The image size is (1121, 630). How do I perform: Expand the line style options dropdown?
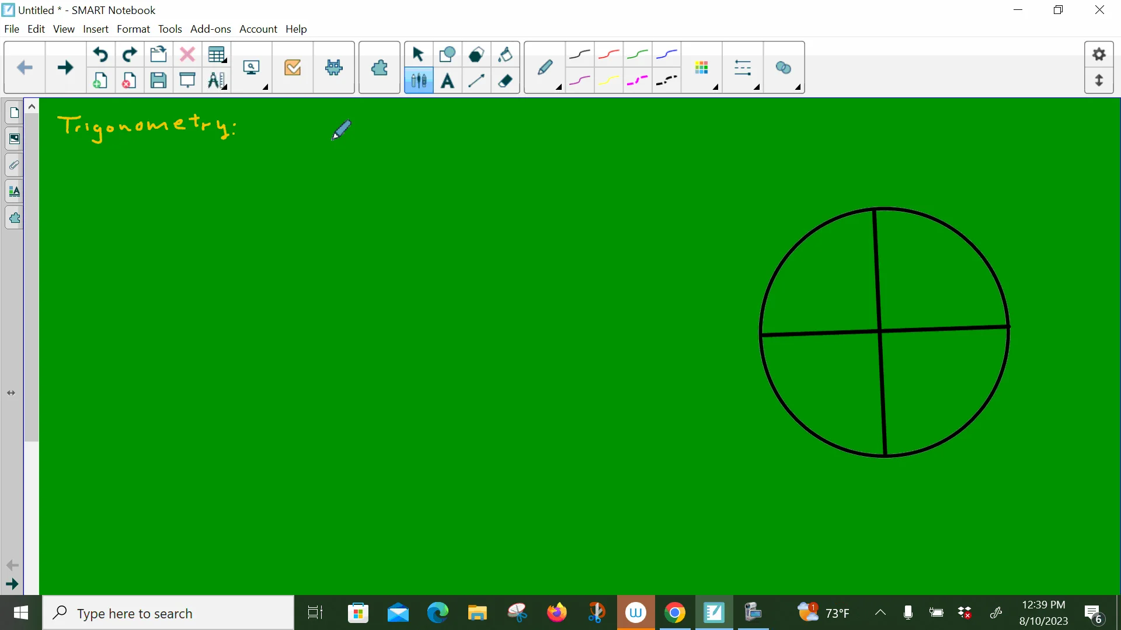757,87
